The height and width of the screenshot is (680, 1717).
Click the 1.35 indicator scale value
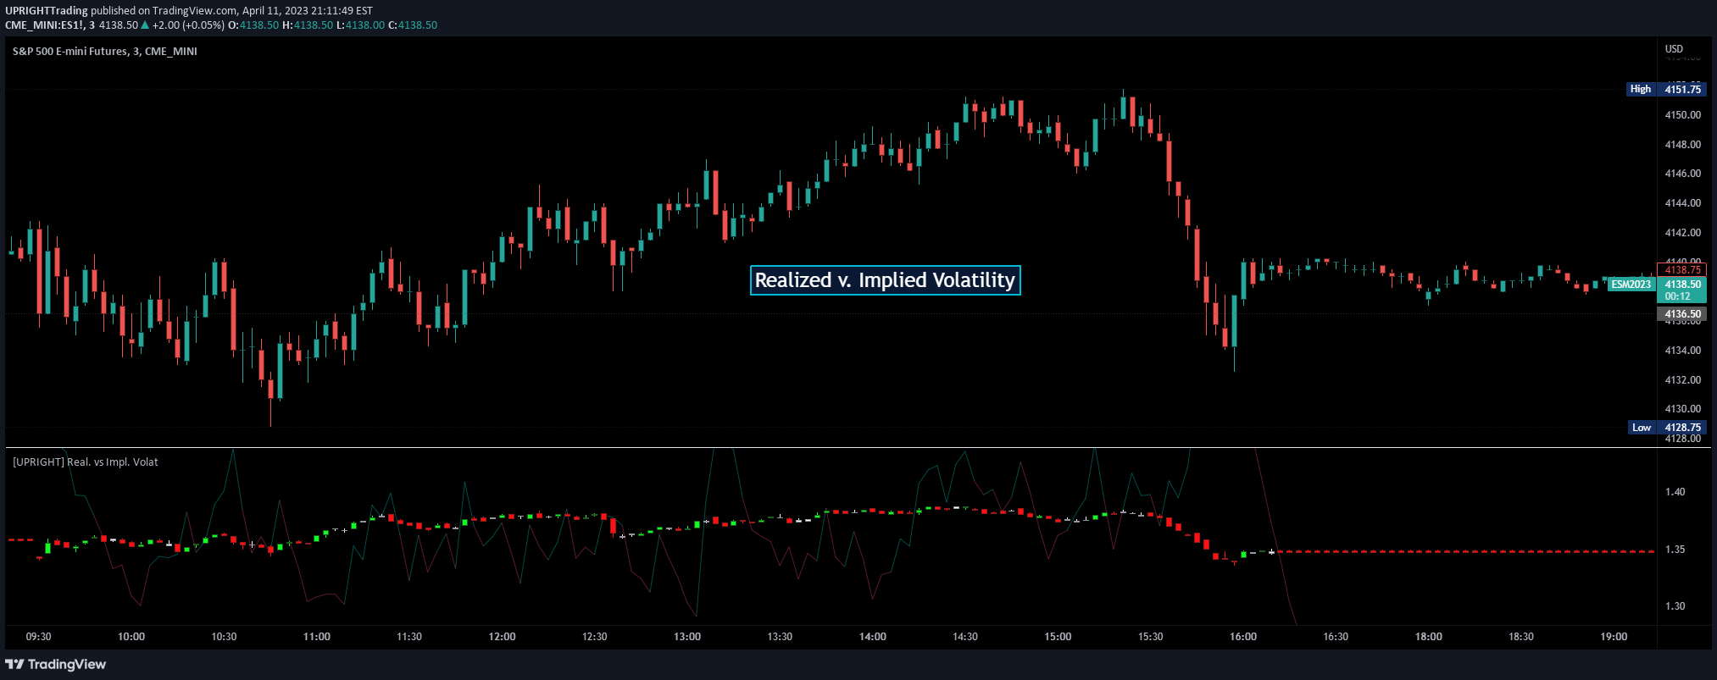[1675, 550]
